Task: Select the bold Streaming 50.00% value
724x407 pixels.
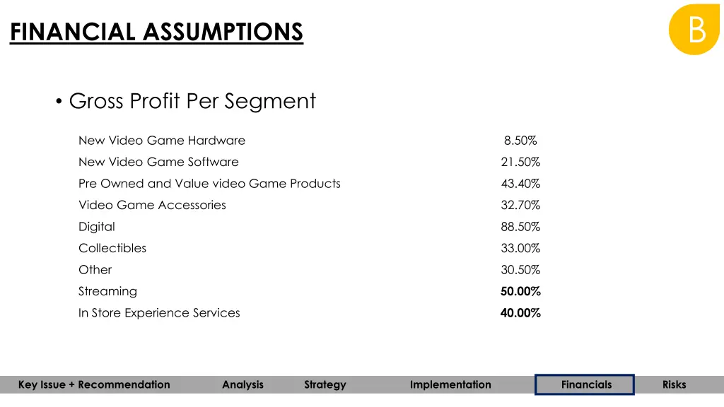Action: (x=520, y=291)
